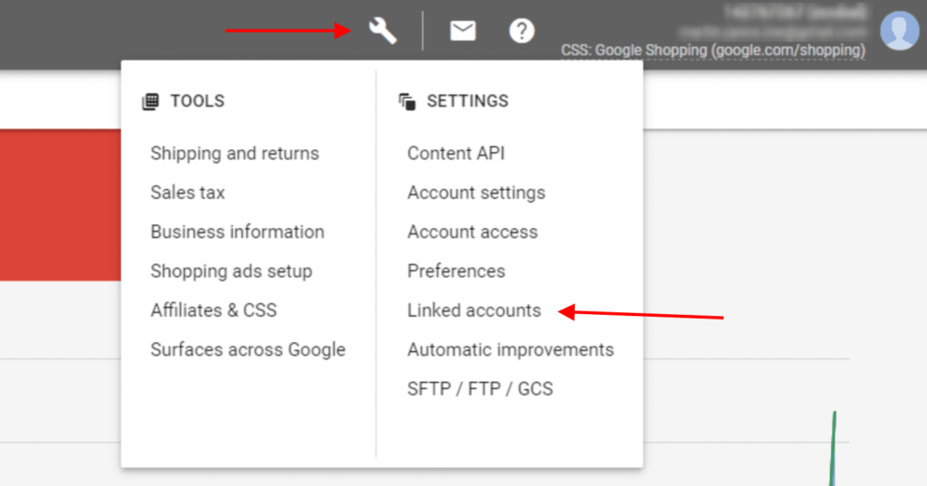Click the TOOLS heading text

tap(197, 101)
